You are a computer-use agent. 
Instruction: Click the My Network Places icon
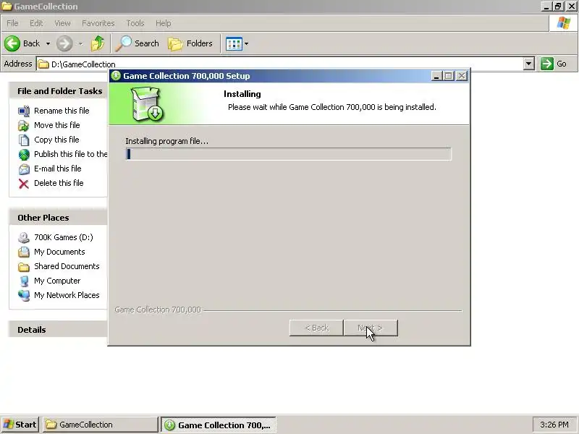pos(24,296)
